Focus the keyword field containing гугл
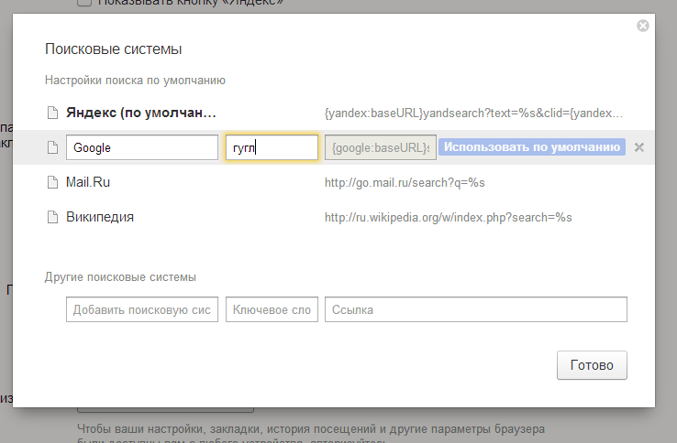The height and width of the screenshot is (443, 677). pos(272,147)
